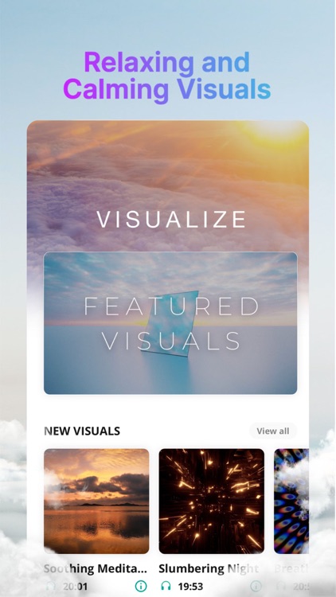
Task: Tap the VISUALIZE header text
Action: [171, 220]
